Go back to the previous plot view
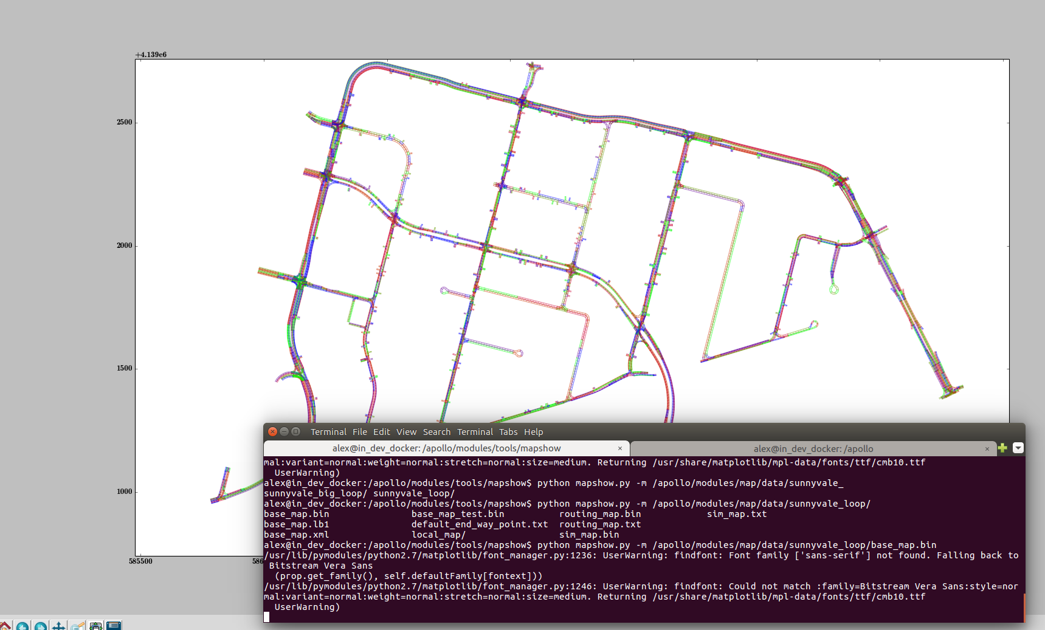Image resolution: width=1045 pixels, height=630 pixels. 22,626
